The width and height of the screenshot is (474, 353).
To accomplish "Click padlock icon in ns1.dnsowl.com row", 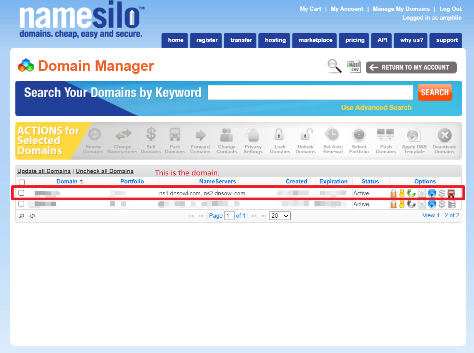I will point(394,193).
